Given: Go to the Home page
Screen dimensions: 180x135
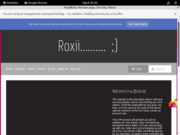Looking at the screenshot, I should (9, 69).
